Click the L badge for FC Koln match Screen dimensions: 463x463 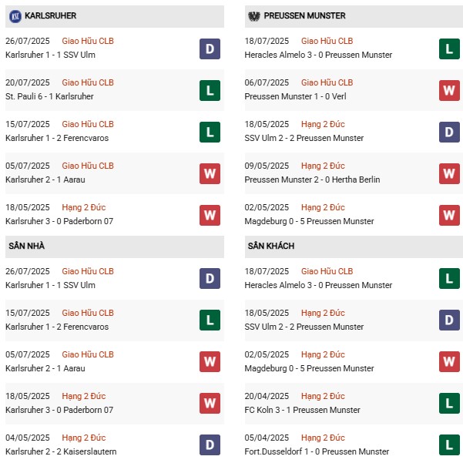pos(450,403)
